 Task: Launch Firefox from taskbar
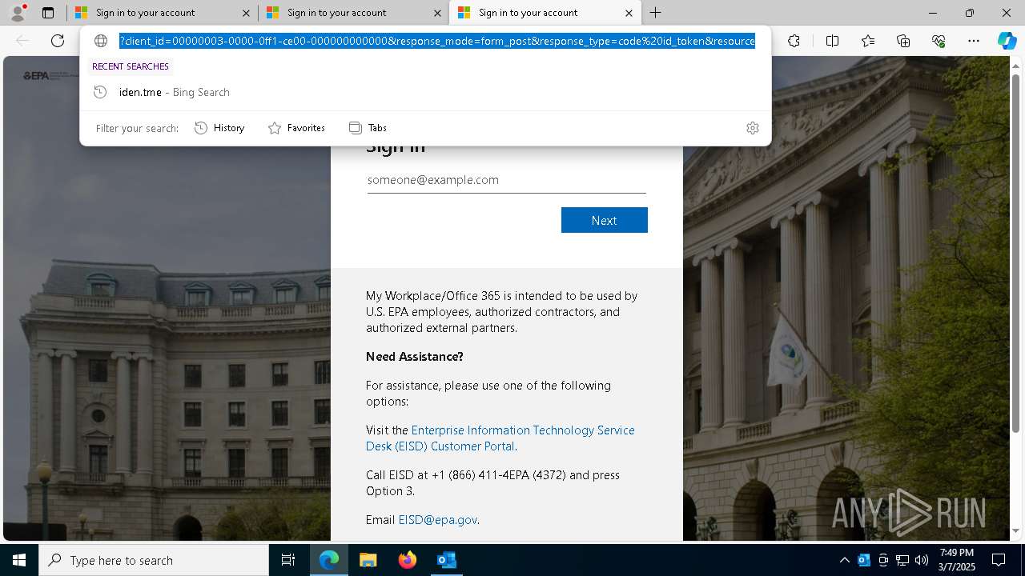tap(408, 560)
